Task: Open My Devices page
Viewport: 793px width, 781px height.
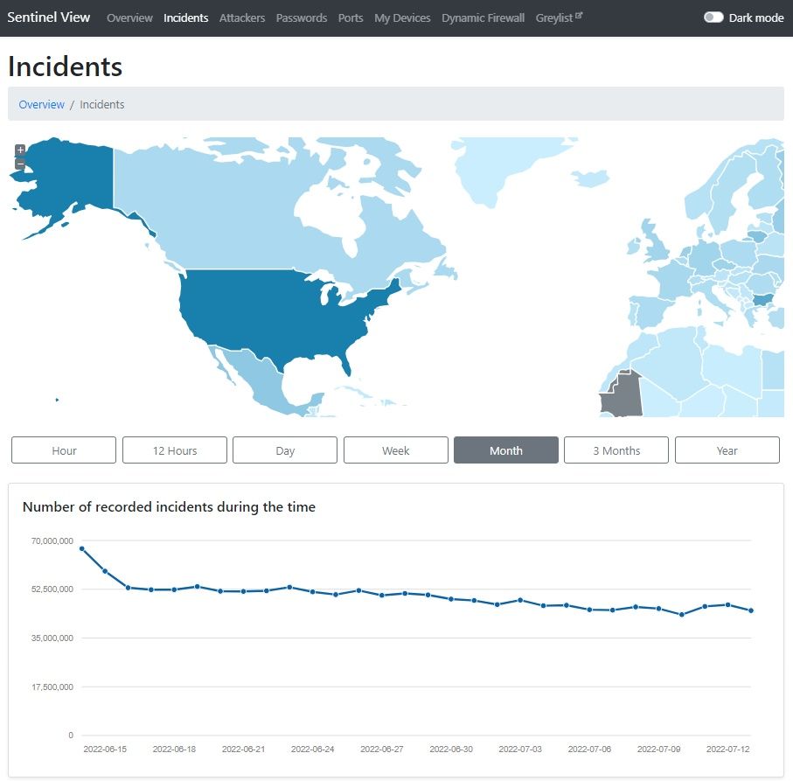Action: (x=402, y=17)
